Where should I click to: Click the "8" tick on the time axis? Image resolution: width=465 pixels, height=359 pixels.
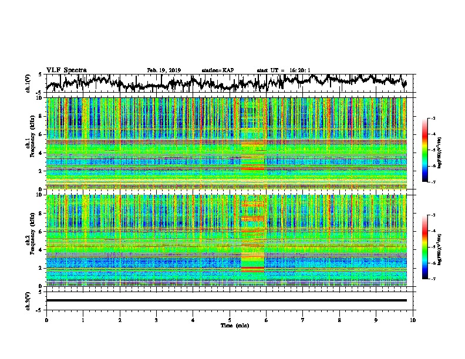[x=339, y=320]
